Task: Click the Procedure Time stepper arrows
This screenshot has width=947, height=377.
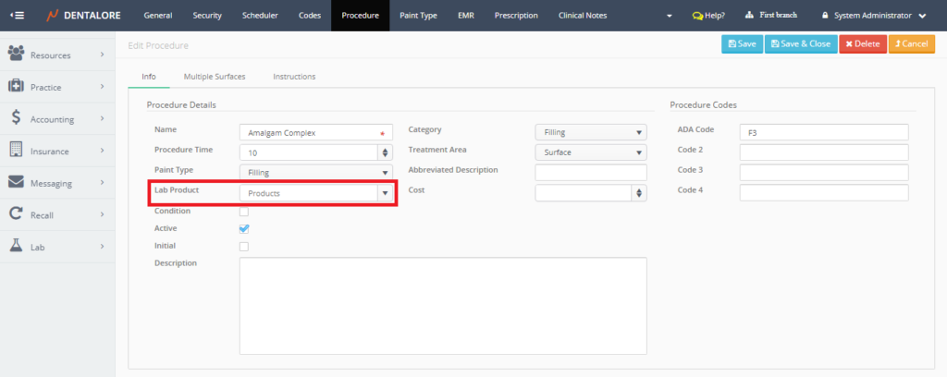Action: click(386, 152)
